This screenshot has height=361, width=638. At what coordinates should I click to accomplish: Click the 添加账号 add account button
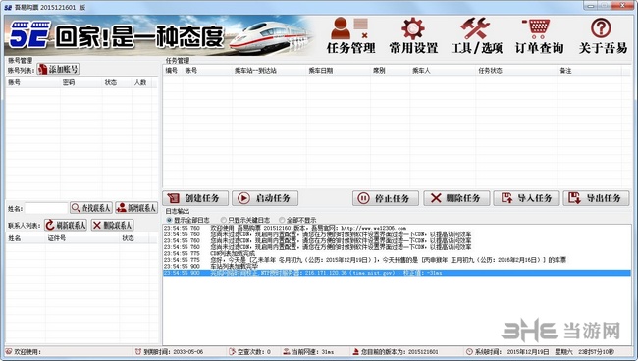(58, 69)
